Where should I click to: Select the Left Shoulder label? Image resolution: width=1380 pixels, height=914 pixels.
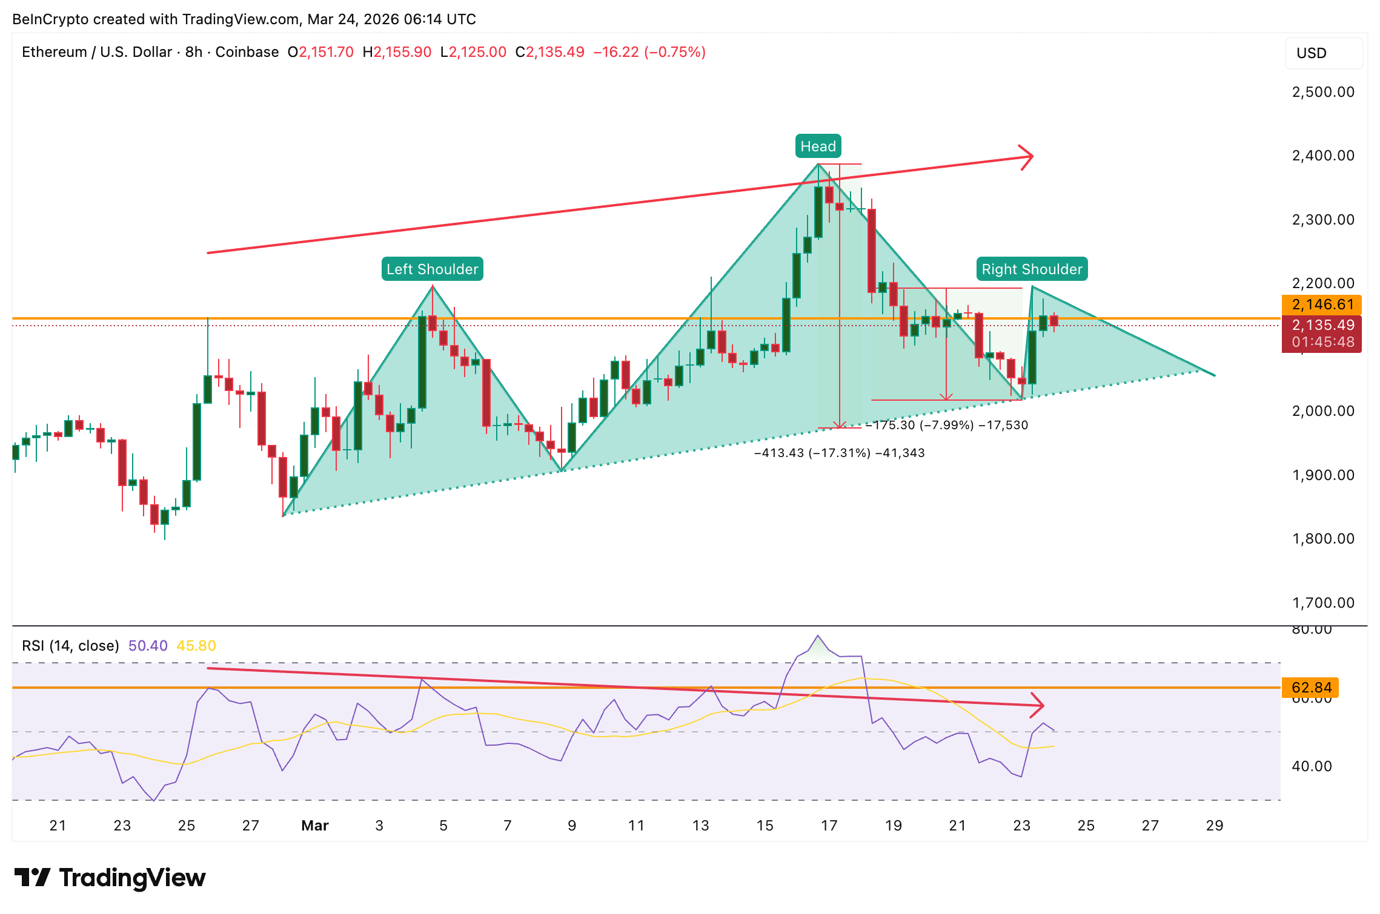[x=432, y=269]
